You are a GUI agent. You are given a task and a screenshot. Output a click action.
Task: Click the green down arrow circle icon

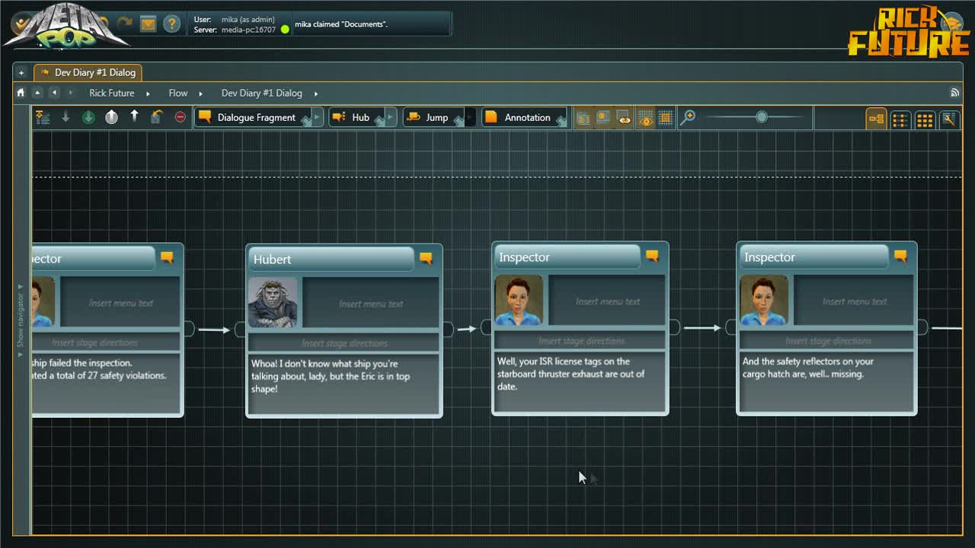pos(88,117)
